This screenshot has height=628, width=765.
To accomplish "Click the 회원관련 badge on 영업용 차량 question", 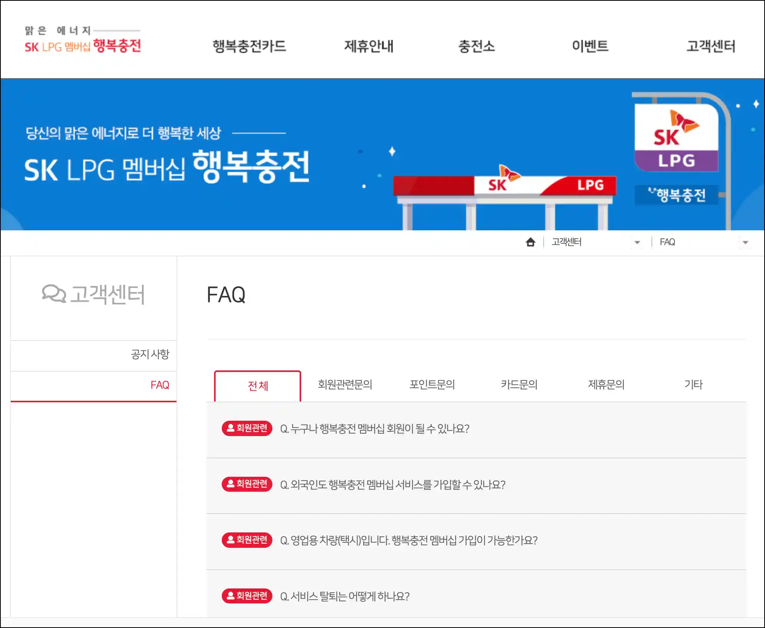I will pos(247,540).
